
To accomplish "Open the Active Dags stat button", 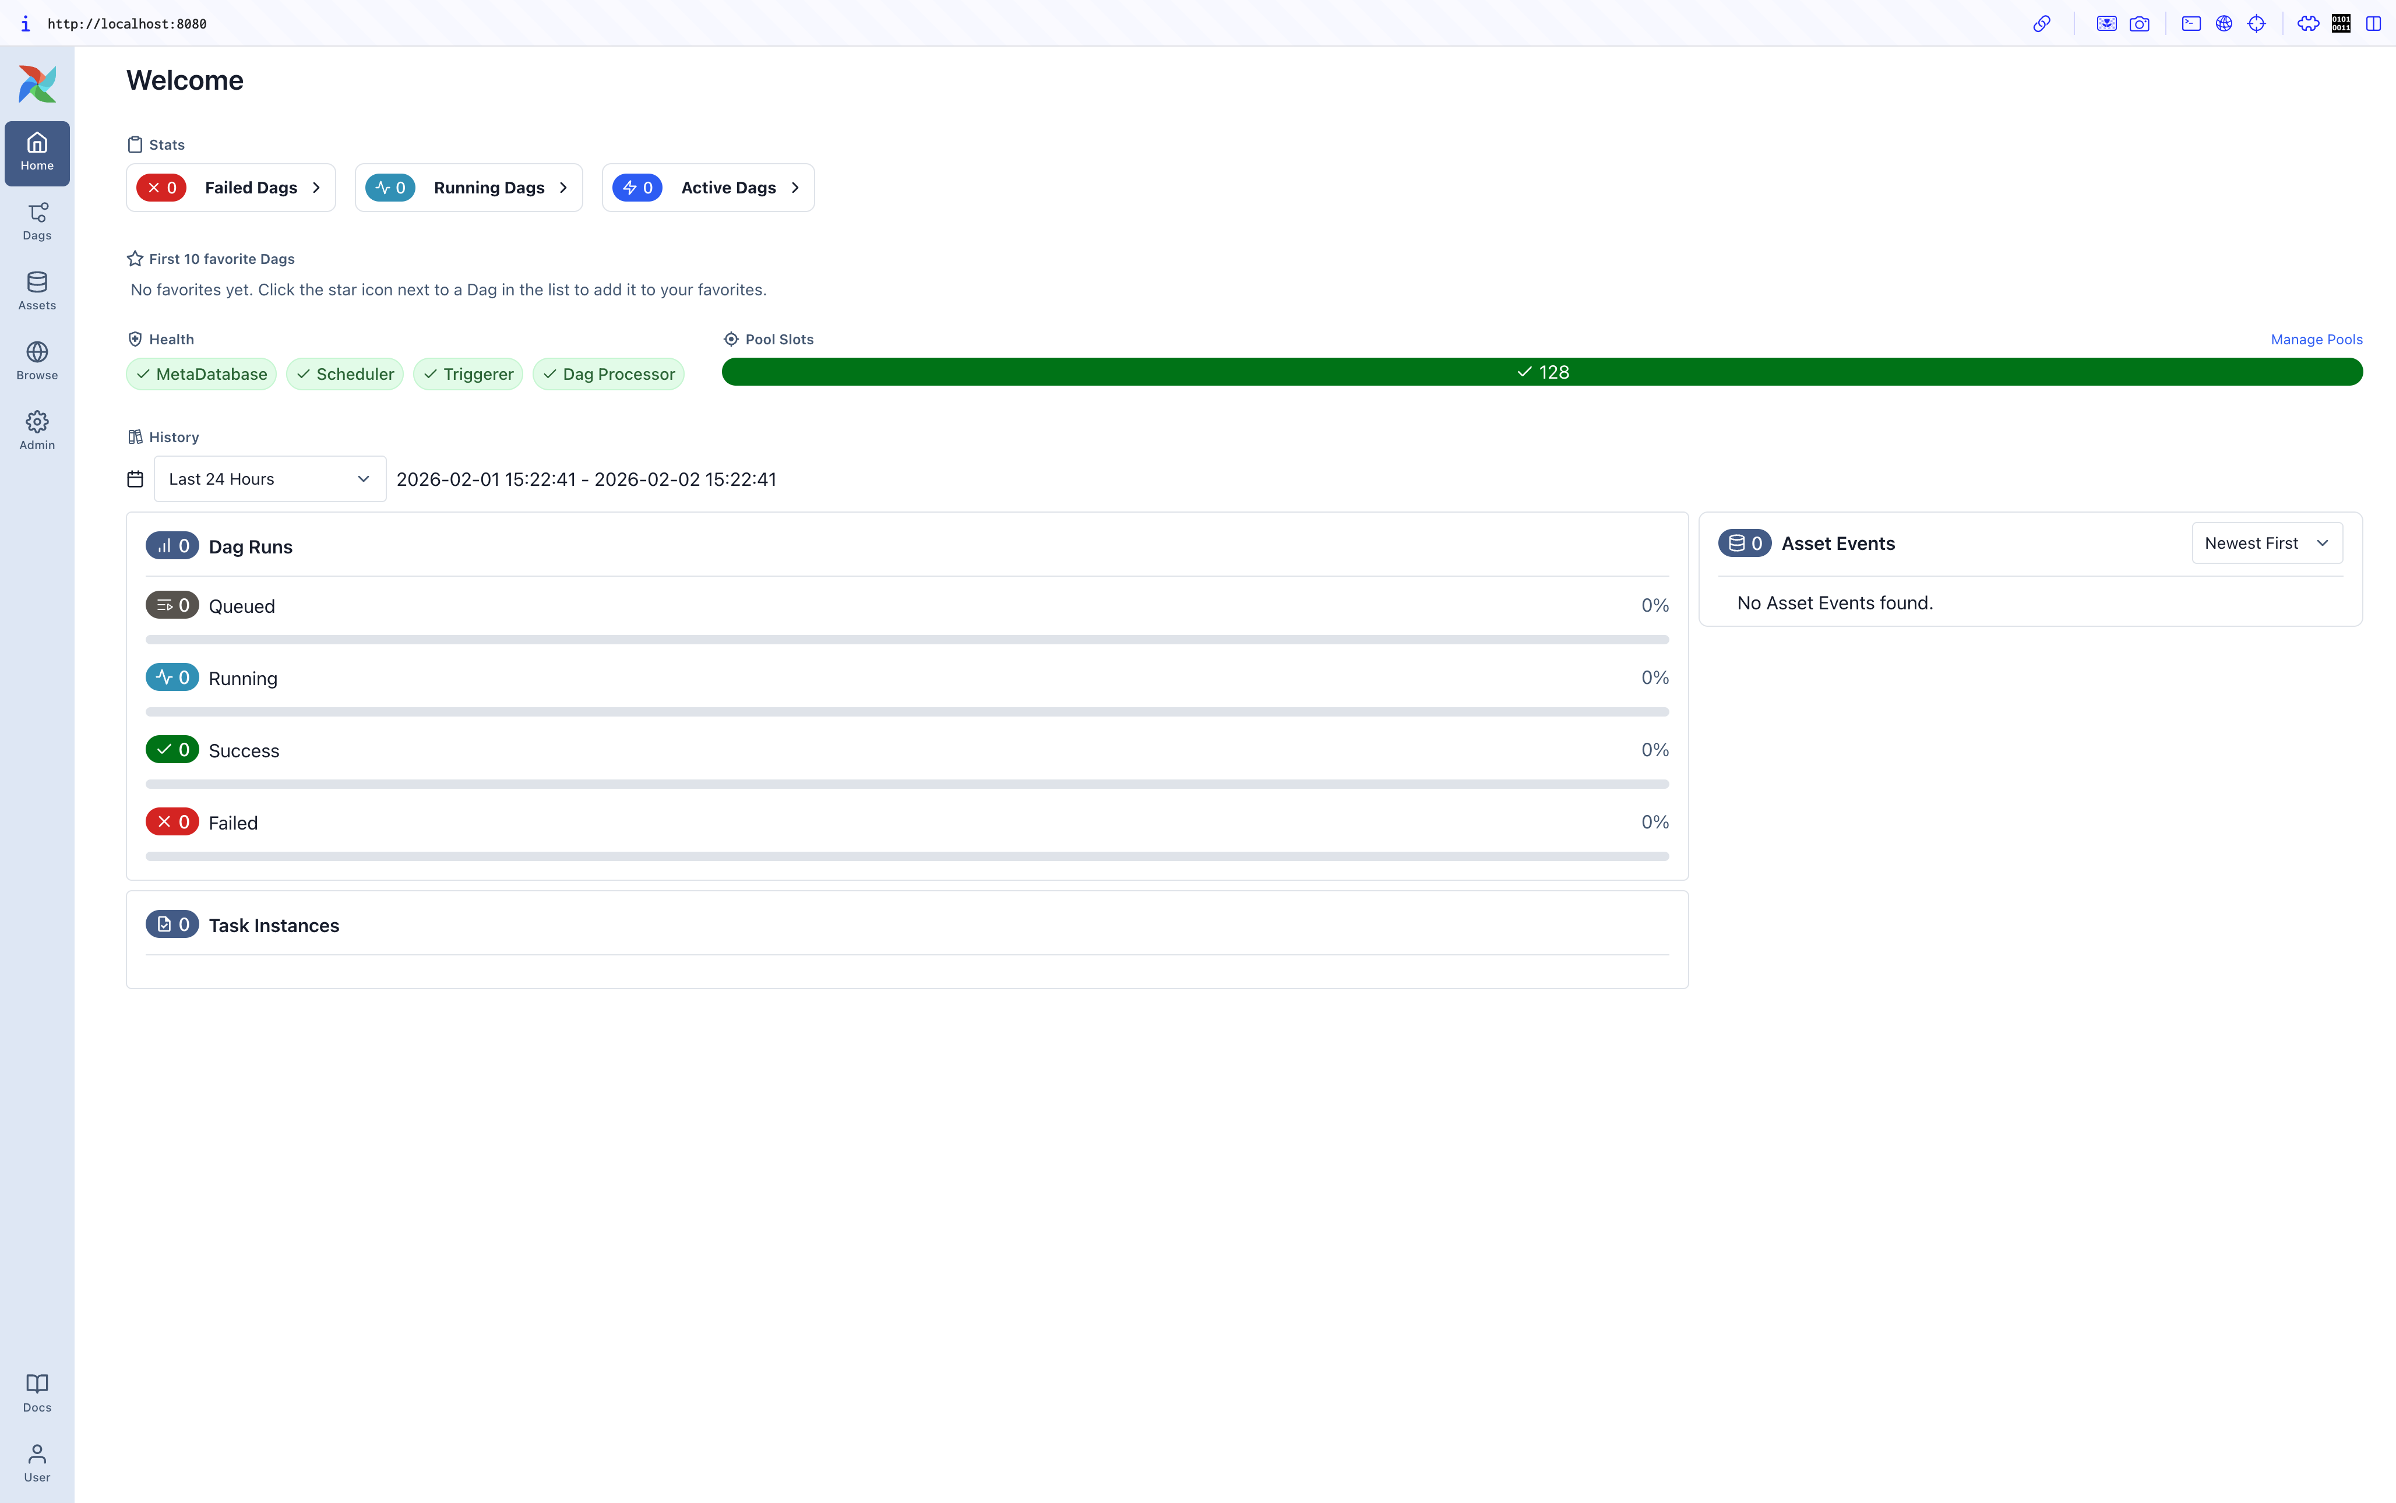I will (707, 188).
